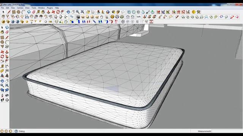
Task: Select the 3D Text tool
Action: coord(7,76)
